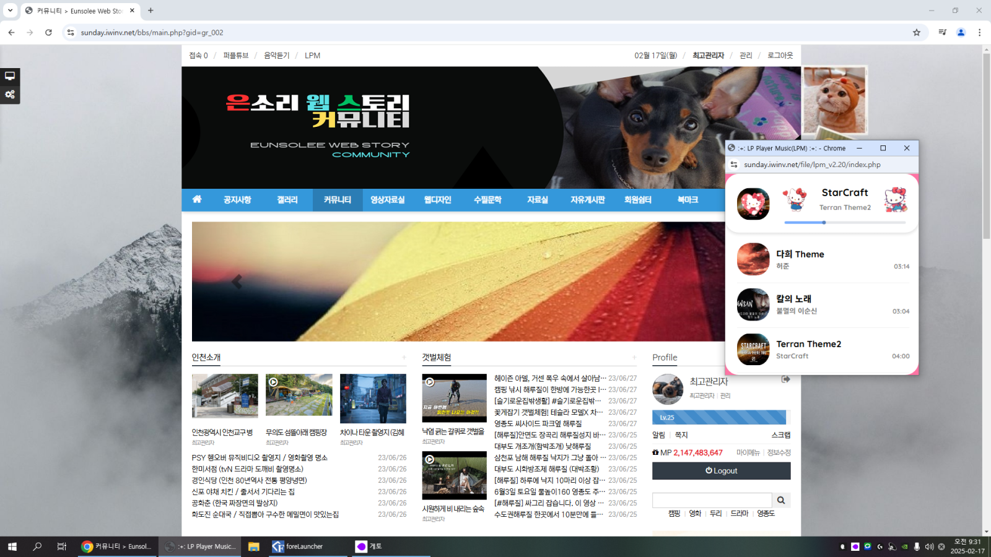Click the Logout button

tap(721, 471)
